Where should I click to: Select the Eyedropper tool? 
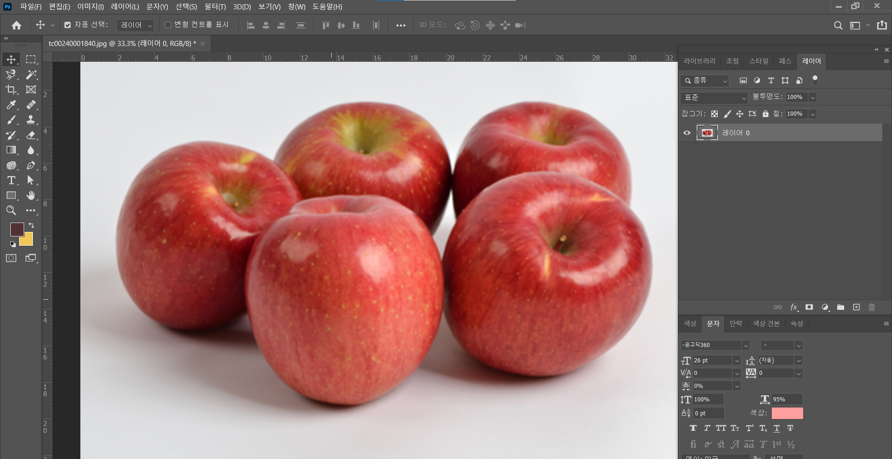tap(11, 105)
